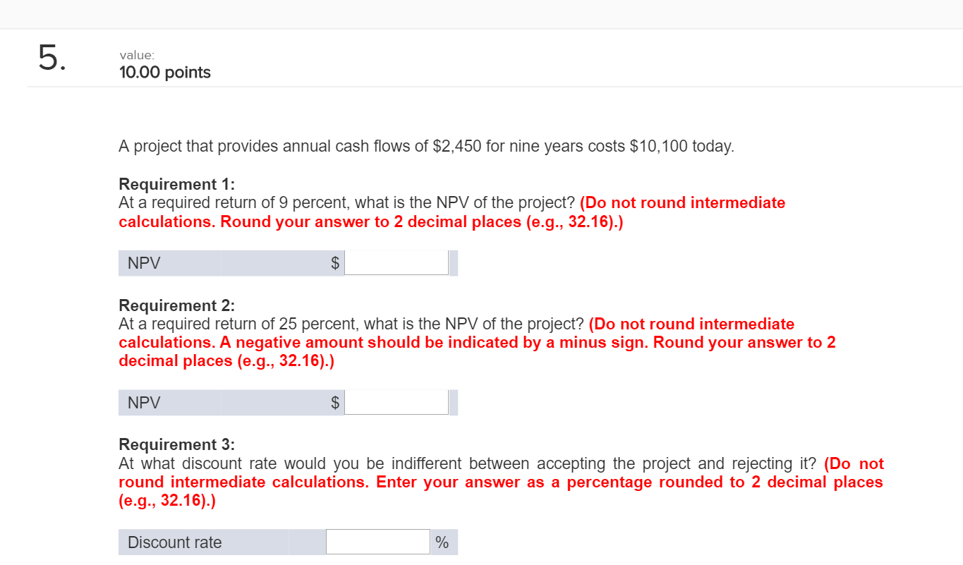Focus the Discount rate input box
This screenshot has height=565, width=963.
tap(377, 542)
